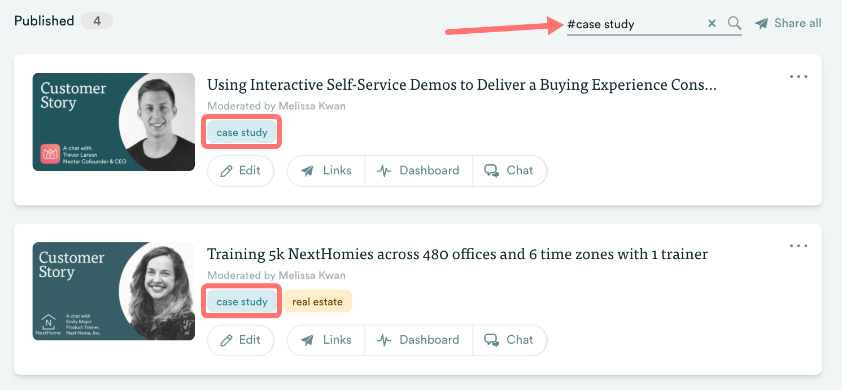Click the Share all paper plane icon

click(762, 24)
